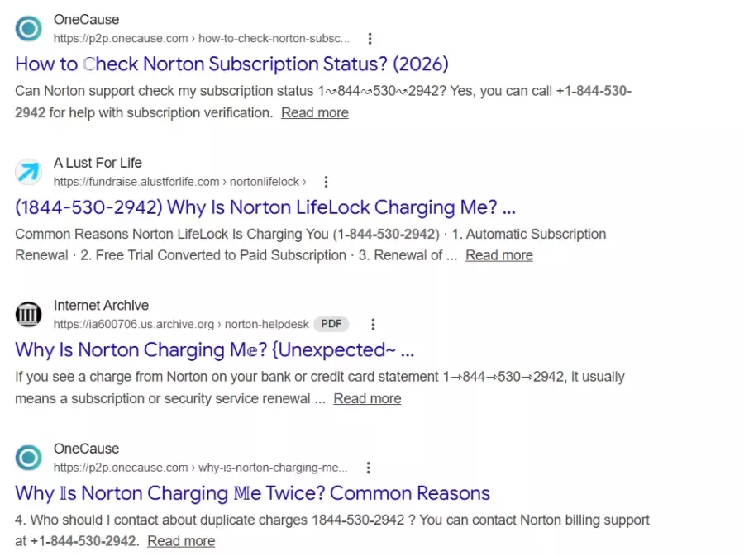The height and width of the screenshot is (556, 744).
Task: Open "How to Check Norton Subscription Status?" link
Action: [231, 64]
